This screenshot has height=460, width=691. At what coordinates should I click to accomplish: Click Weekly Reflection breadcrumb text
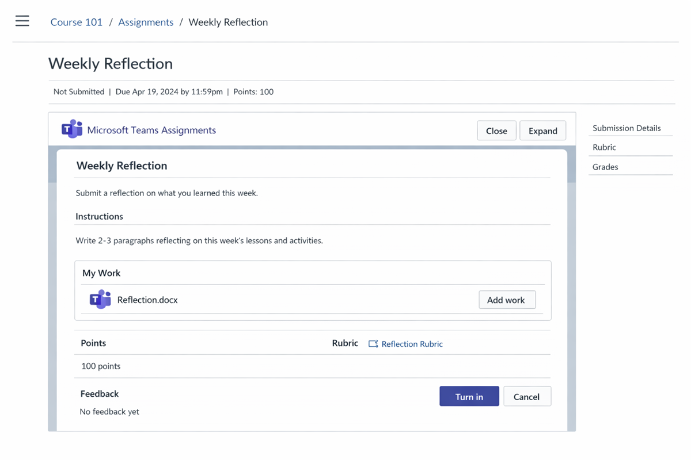coord(228,22)
